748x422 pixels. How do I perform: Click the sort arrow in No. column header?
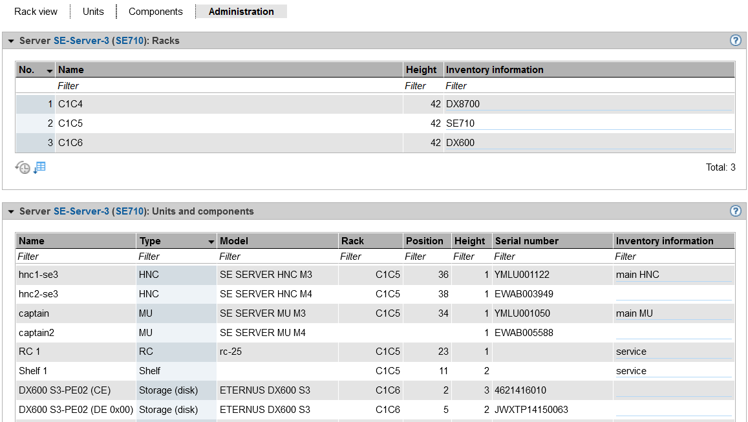[x=49, y=70]
